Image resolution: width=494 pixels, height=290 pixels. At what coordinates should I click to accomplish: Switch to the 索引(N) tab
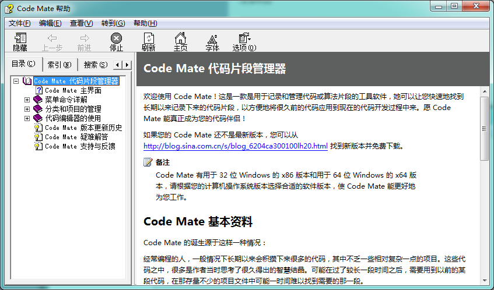click(59, 65)
